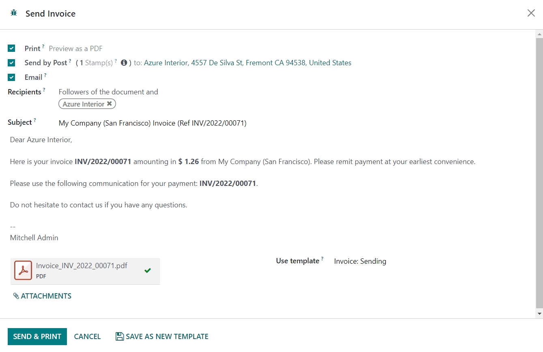Click the scrollbar down arrow

(x=539, y=314)
